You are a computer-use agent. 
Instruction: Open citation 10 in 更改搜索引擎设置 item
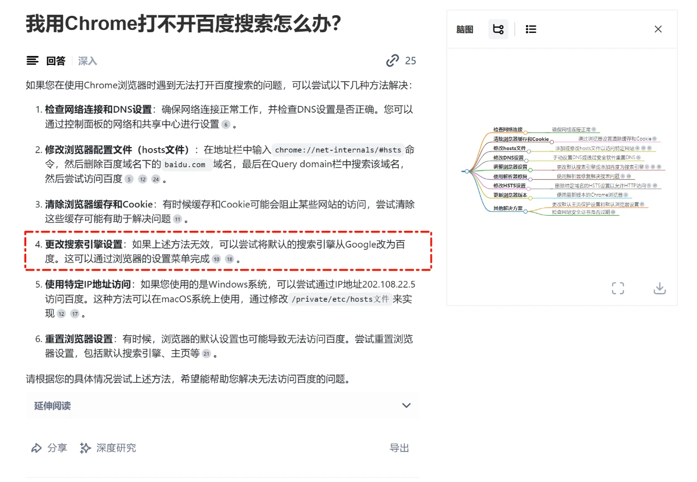pos(216,259)
